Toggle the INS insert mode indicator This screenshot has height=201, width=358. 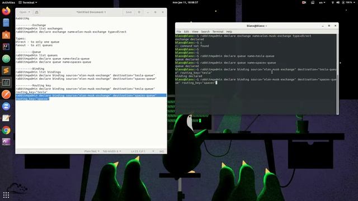pos(162,151)
